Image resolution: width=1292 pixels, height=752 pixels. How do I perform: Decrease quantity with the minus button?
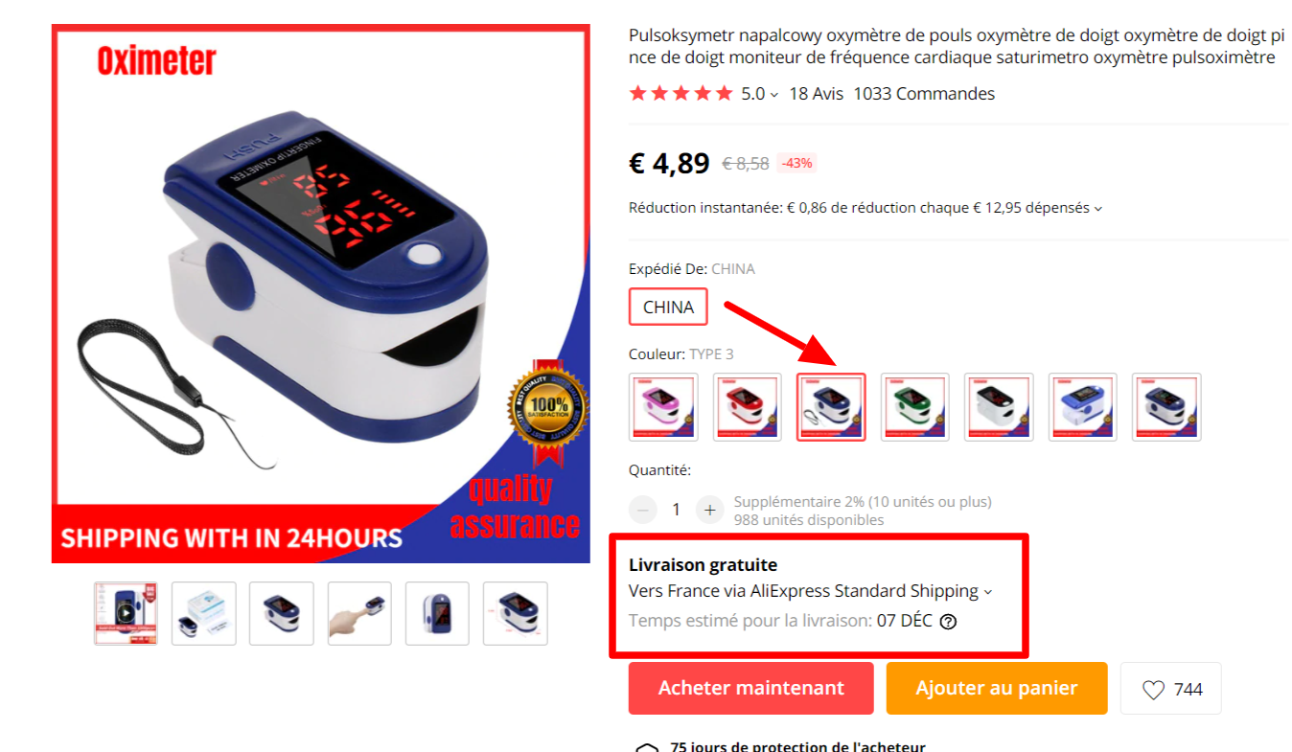[643, 510]
